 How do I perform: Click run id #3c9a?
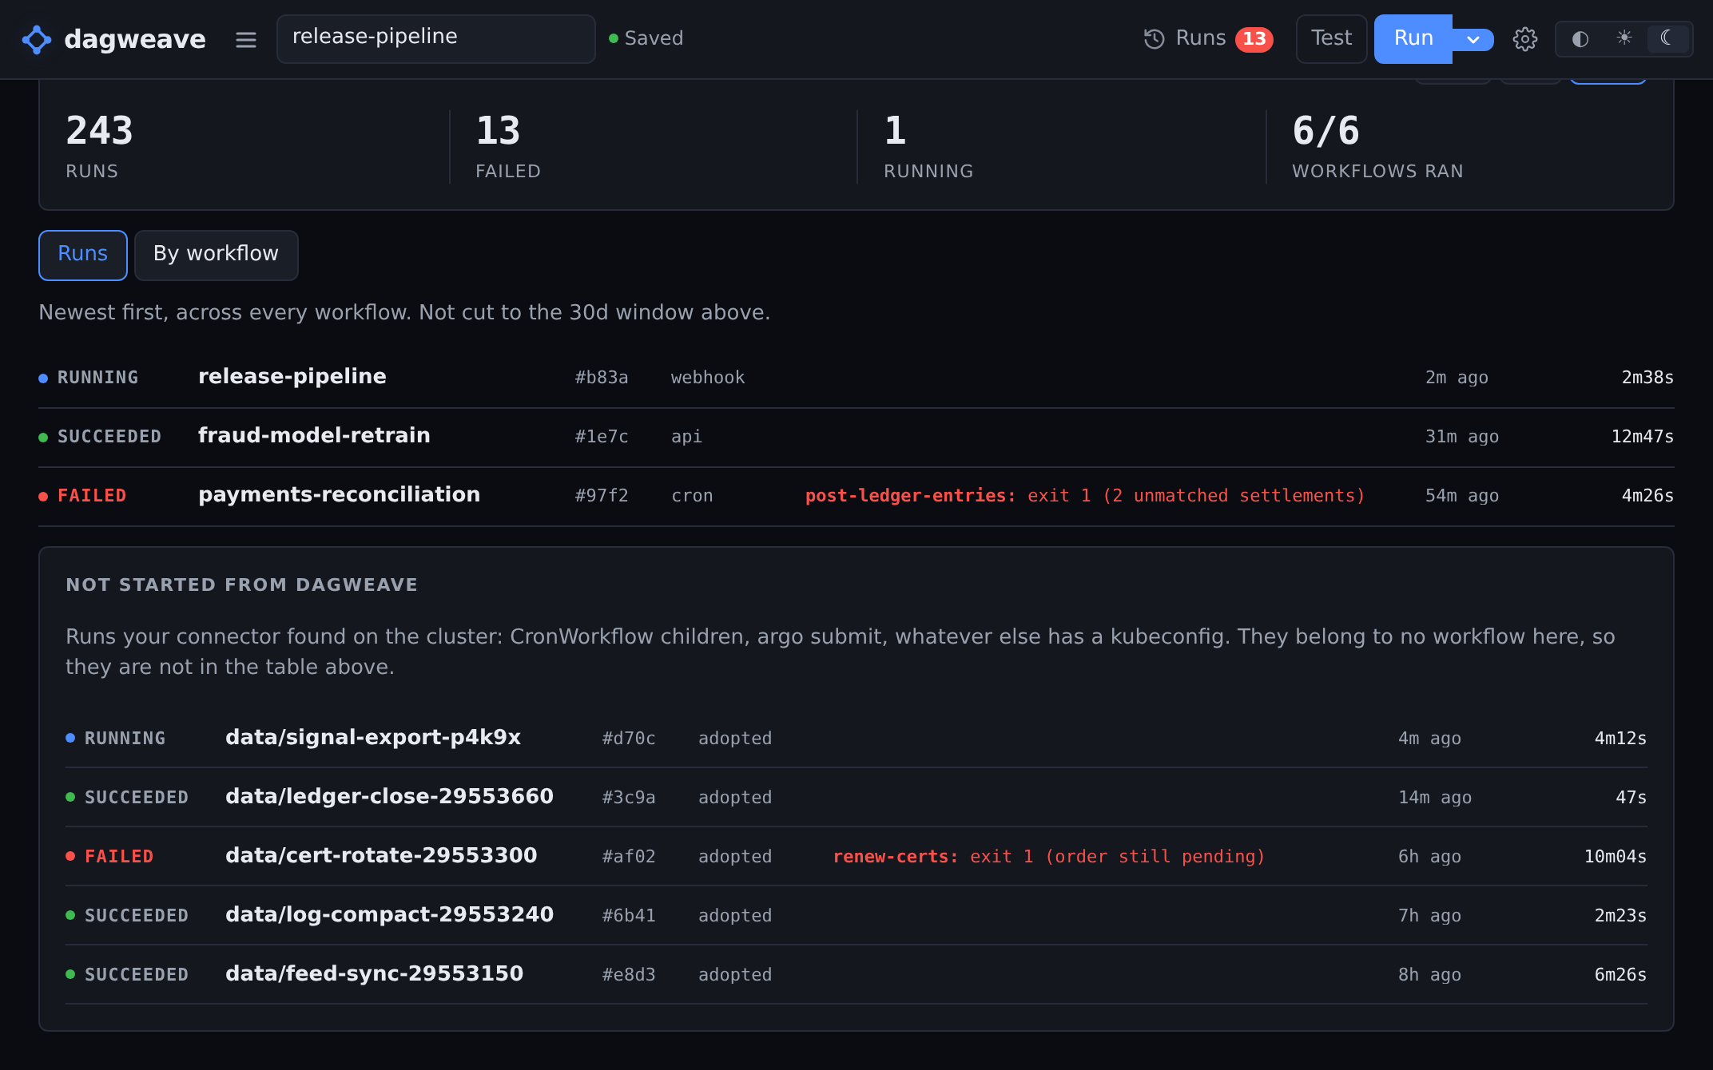click(629, 798)
